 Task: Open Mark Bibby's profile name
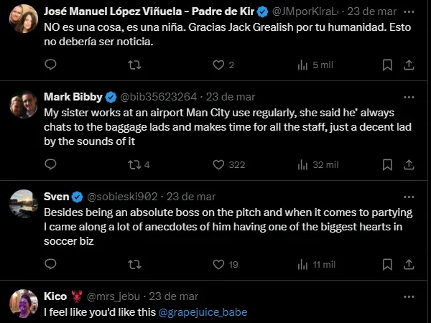pos(73,97)
